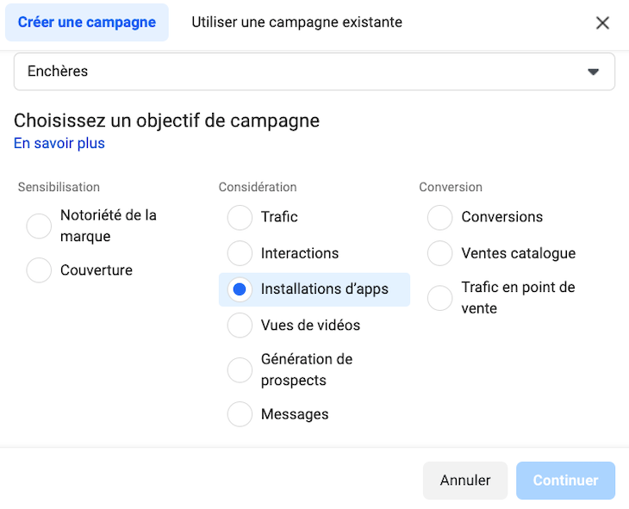The image size is (629, 509).
Task: Expand the Enchères dropdown arrow
Action: click(x=593, y=71)
